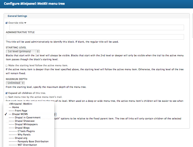The image size is (193, 147).
Task: Open the Override title arrow dropdown
Action: click(x=25, y=23)
